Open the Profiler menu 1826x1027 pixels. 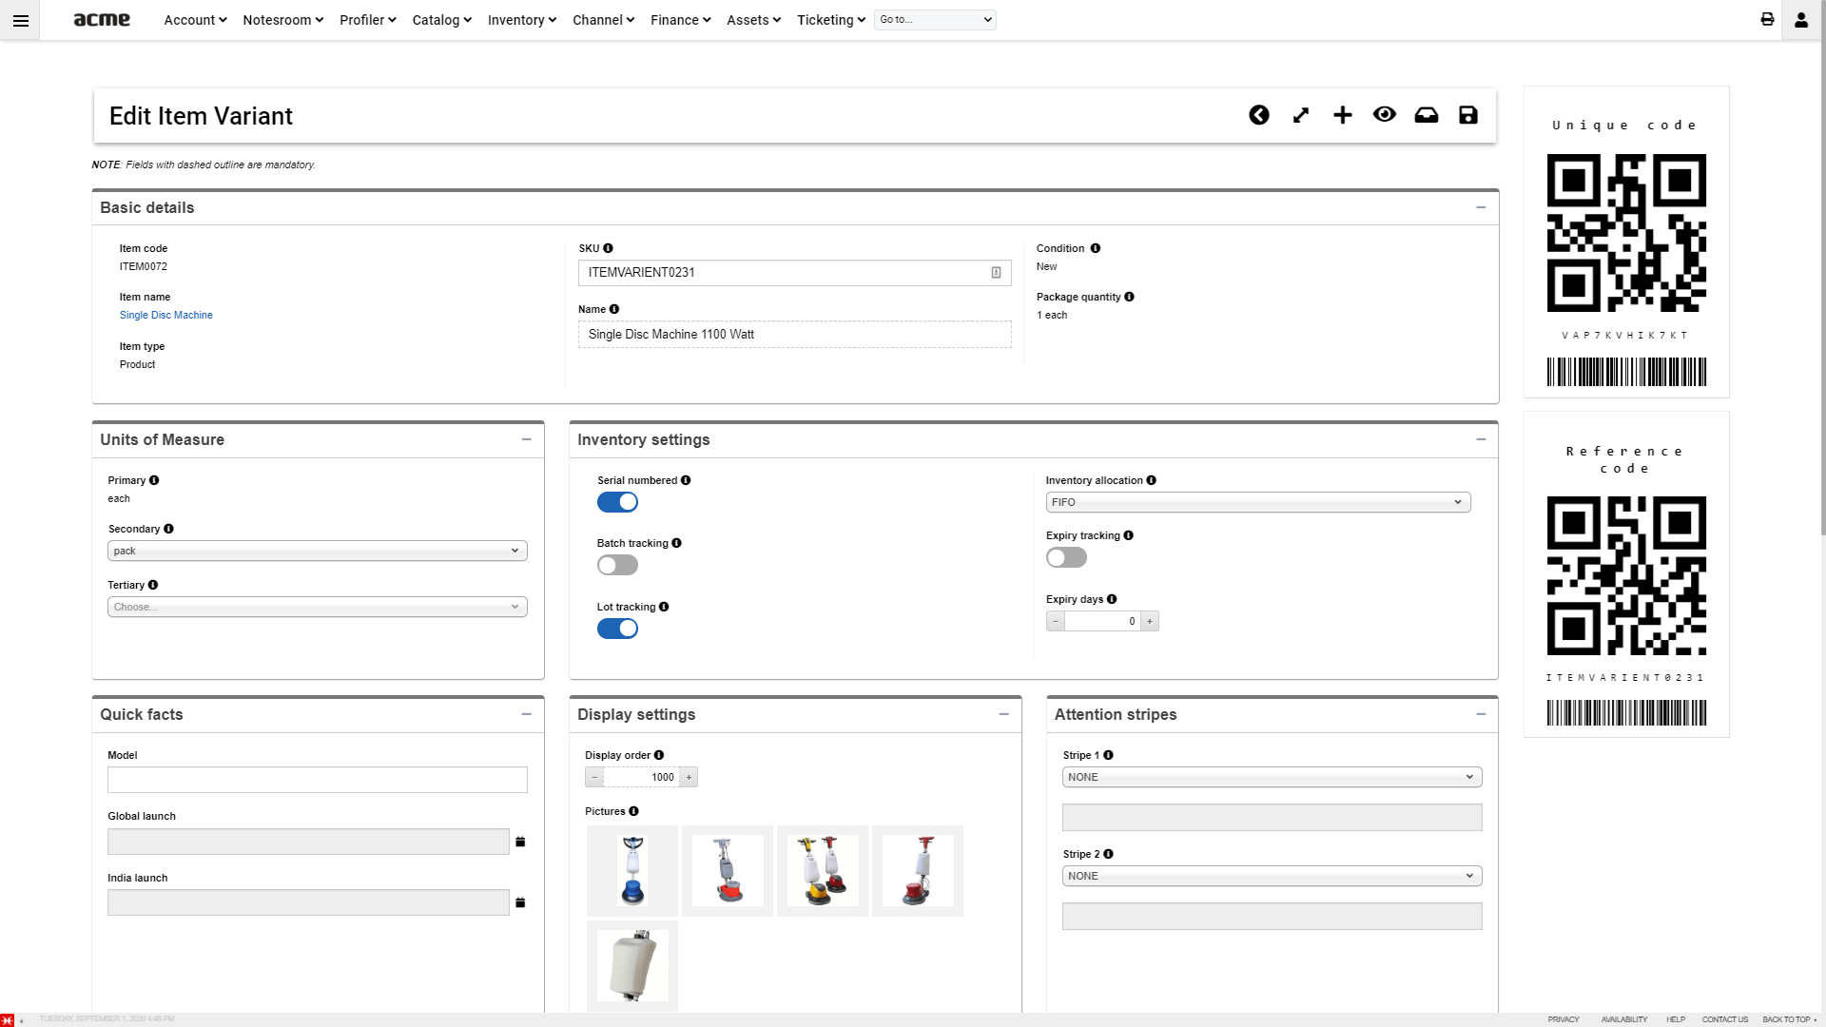[x=368, y=20]
